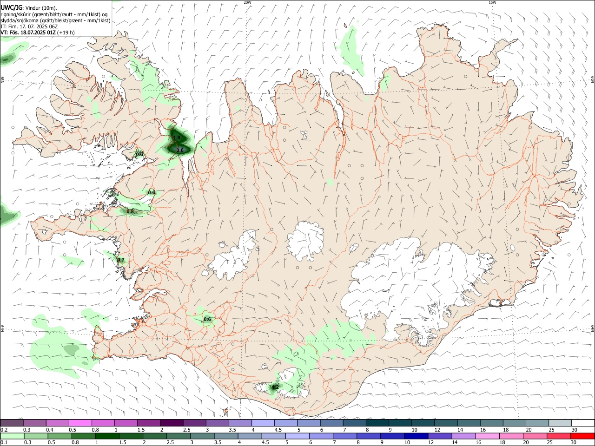Click the bright pink 0.5 swatch in top row
Viewport: 595px width, 446px height.
(80, 423)
